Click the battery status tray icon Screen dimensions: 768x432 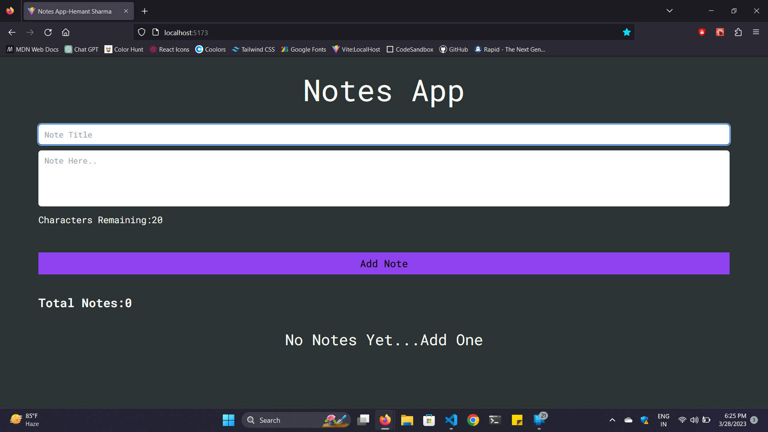coord(706,420)
